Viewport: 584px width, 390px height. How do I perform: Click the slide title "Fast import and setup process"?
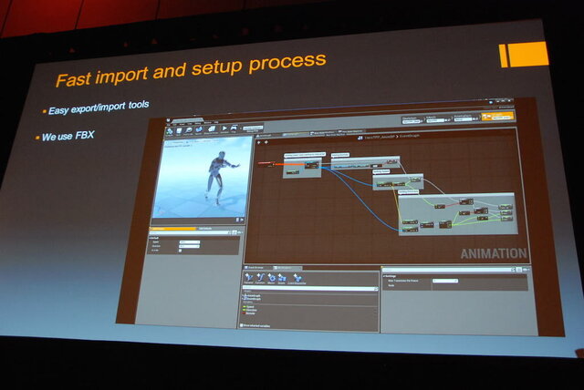click(x=191, y=70)
